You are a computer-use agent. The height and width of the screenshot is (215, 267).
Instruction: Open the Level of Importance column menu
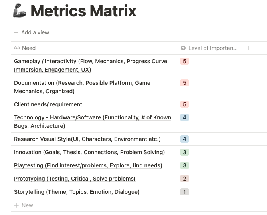(209, 48)
